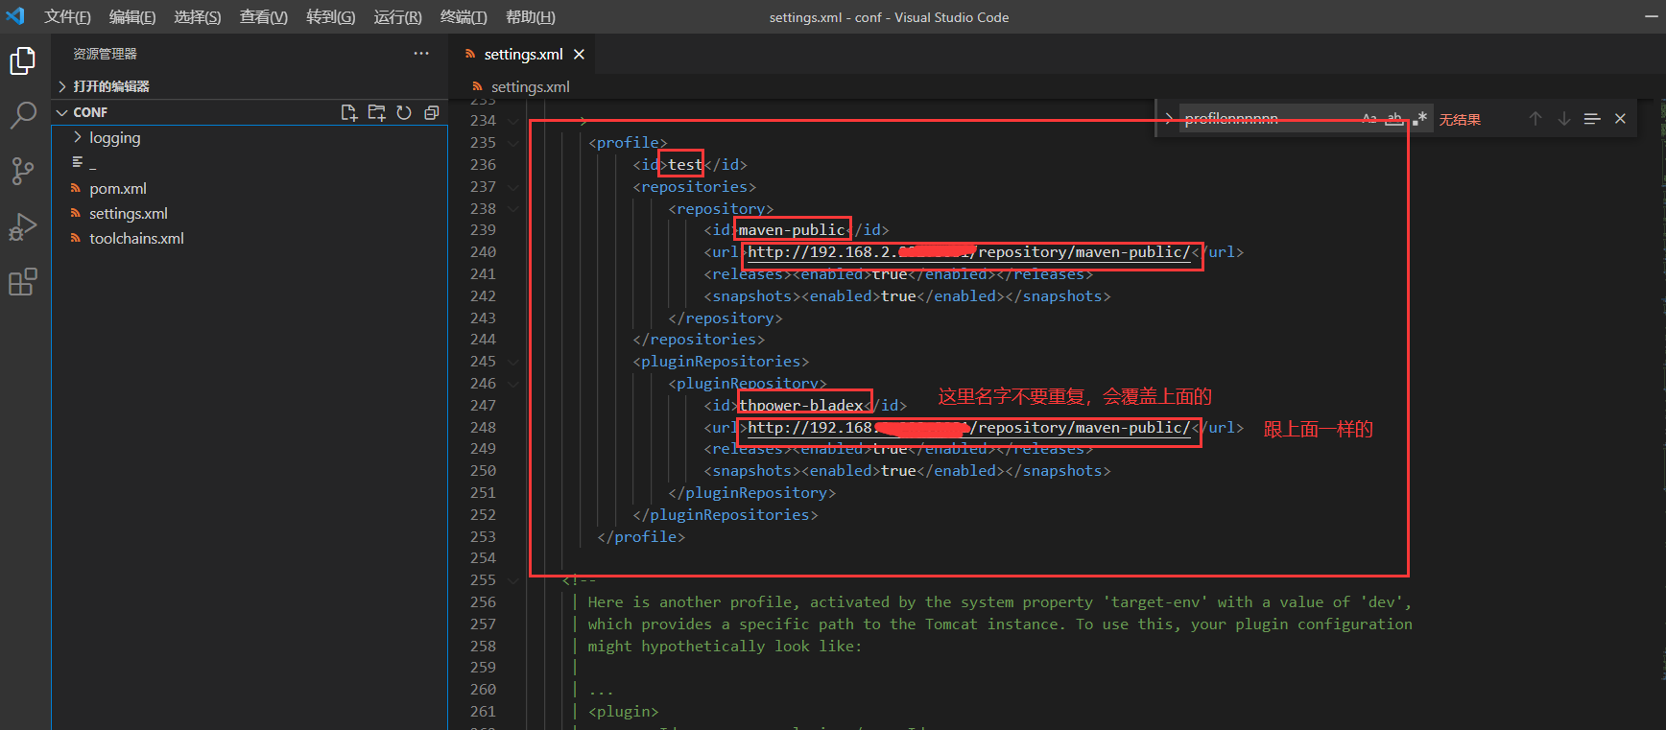Close the settings.xml editor tab
Screen dimensions: 1666x730
tap(579, 55)
